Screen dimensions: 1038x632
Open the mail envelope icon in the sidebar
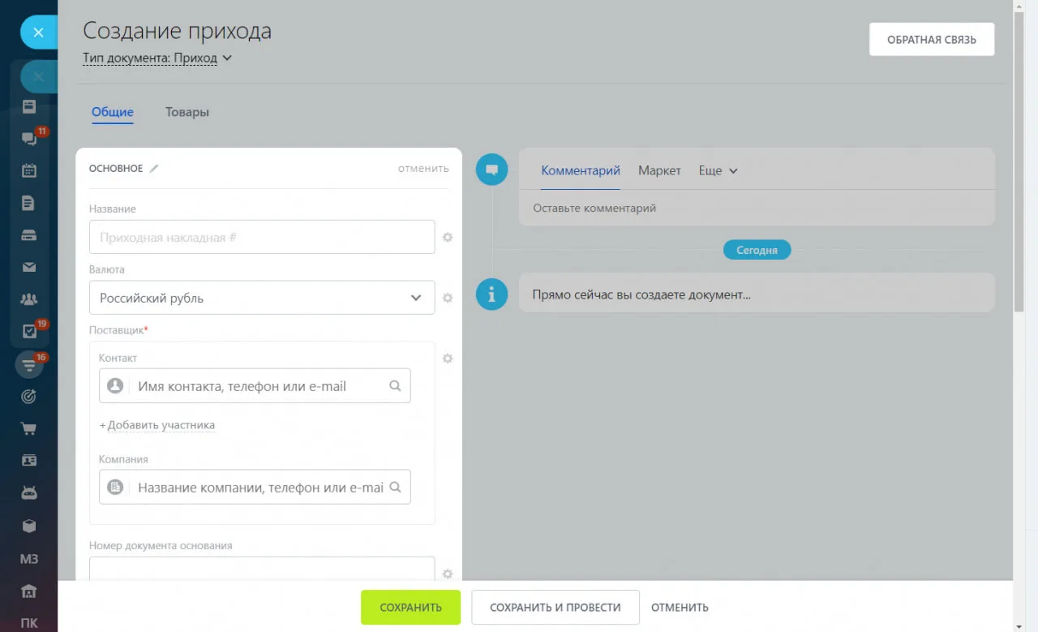tap(29, 267)
